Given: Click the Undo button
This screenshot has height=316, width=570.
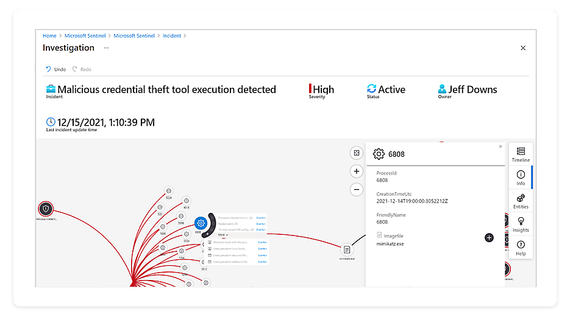Looking at the screenshot, I should click(55, 70).
